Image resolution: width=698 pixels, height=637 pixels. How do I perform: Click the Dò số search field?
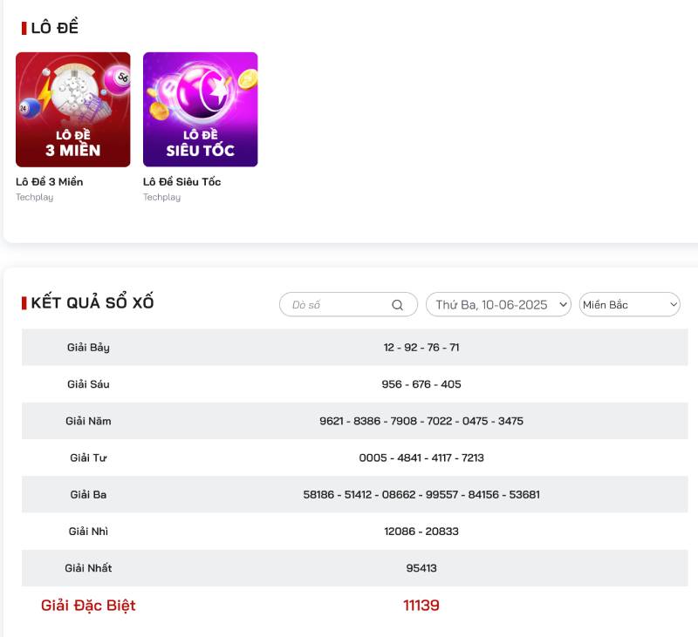348,304
